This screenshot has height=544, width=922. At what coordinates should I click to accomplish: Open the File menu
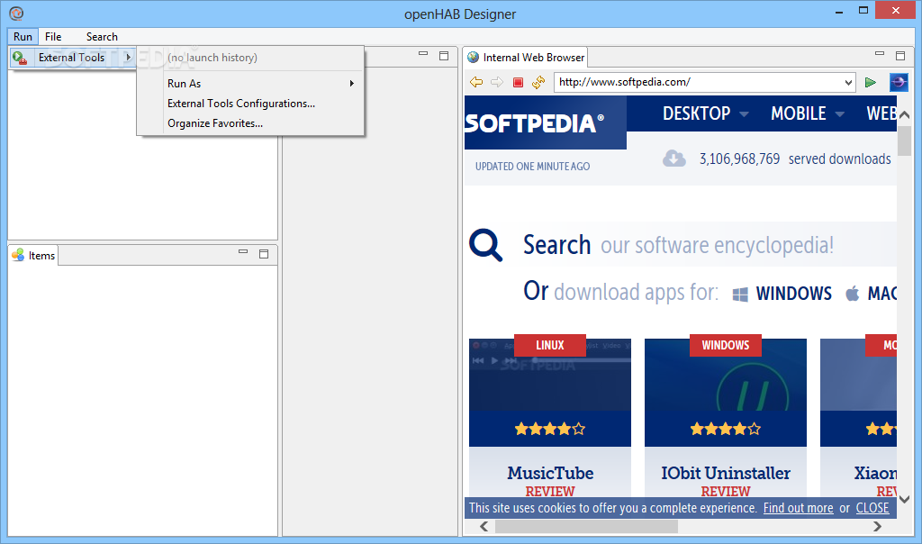pyautogui.click(x=53, y=36)
